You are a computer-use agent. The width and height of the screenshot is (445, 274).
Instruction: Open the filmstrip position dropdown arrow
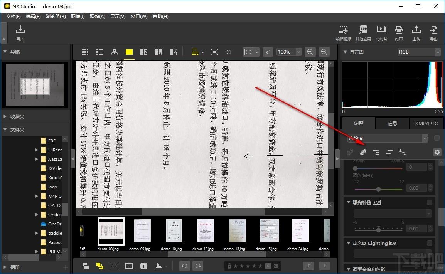pyautogui.click(x=202, y=52)
